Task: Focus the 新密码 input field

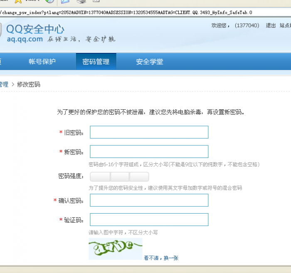Action: (x=149, y=152)
